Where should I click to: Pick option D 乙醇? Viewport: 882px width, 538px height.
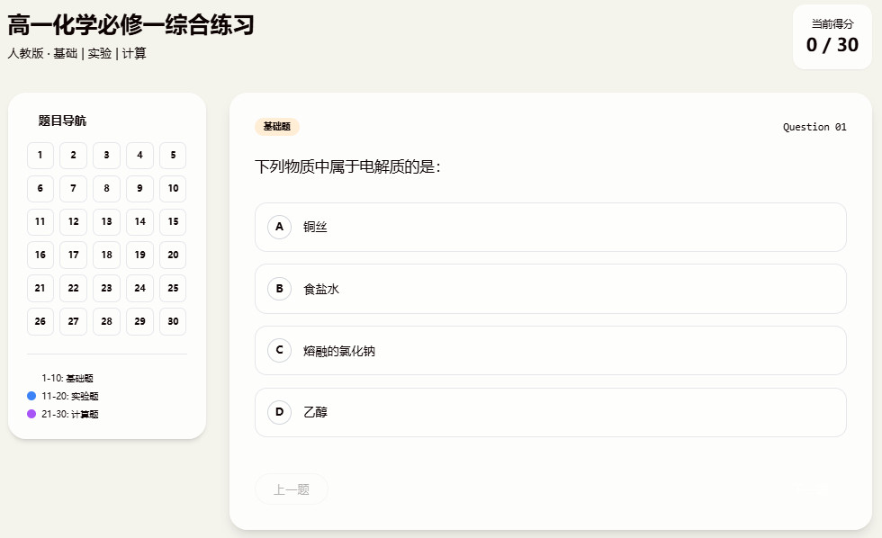[x=550, y=412]
